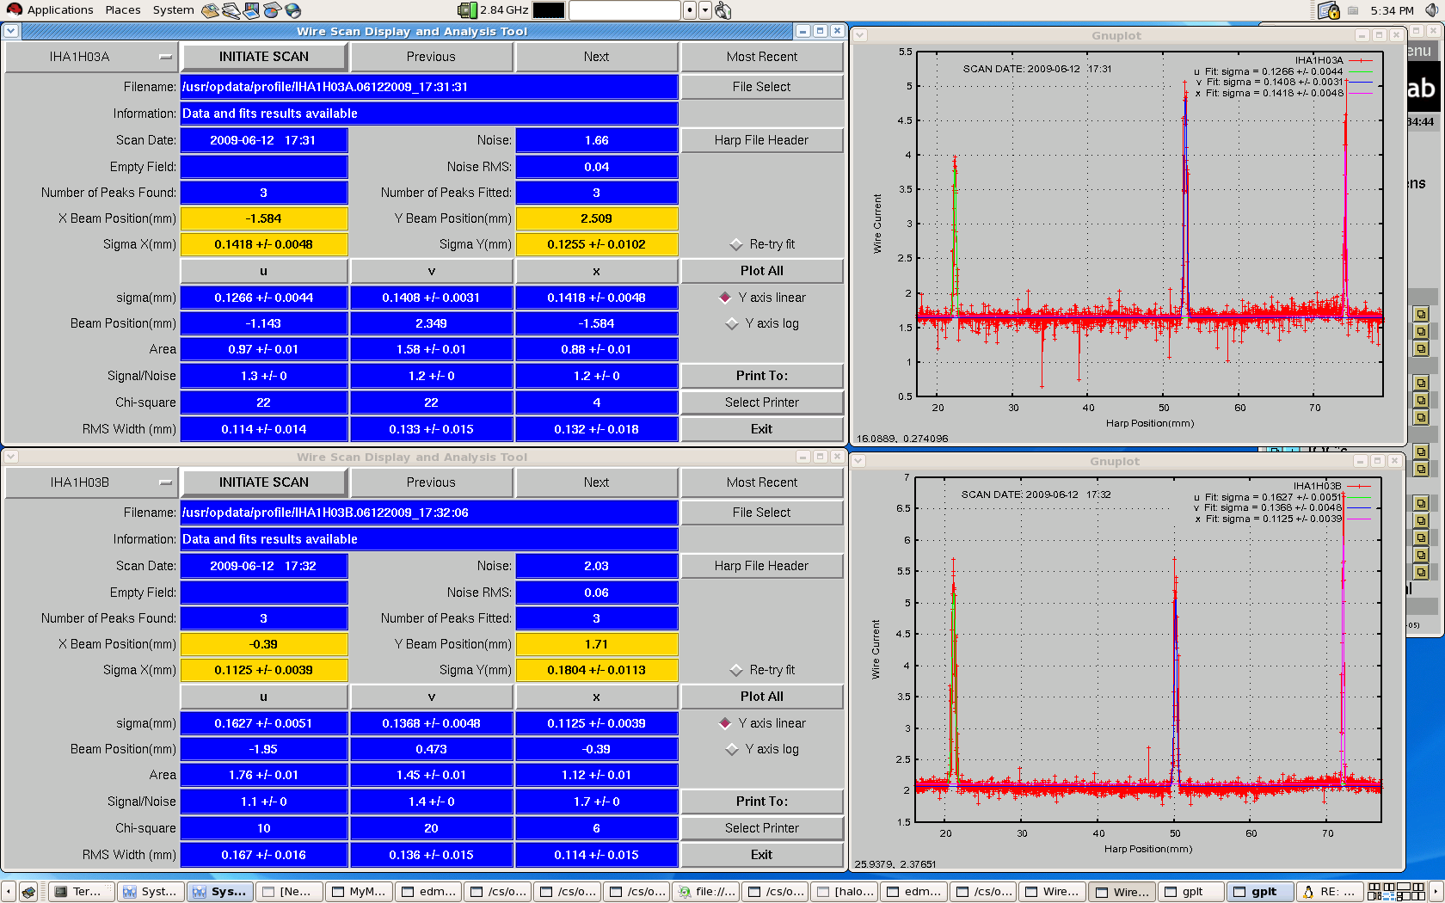Open the IHA1H03B window menu icon in title bar
This screenshot has width=1445, height=903.
click(11, 457)
